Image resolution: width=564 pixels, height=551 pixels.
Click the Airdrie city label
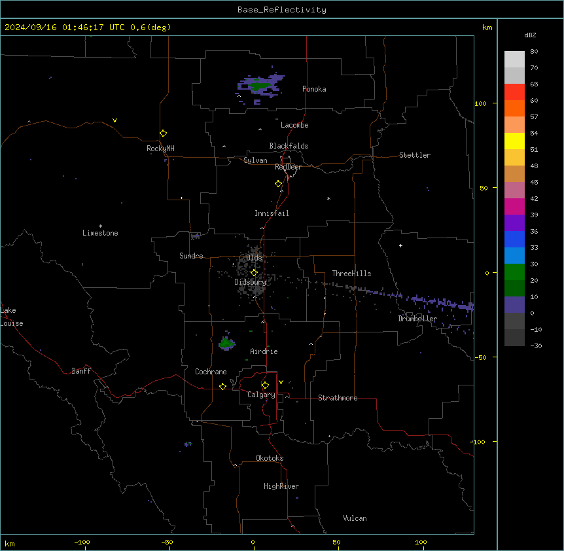point(264,351)
